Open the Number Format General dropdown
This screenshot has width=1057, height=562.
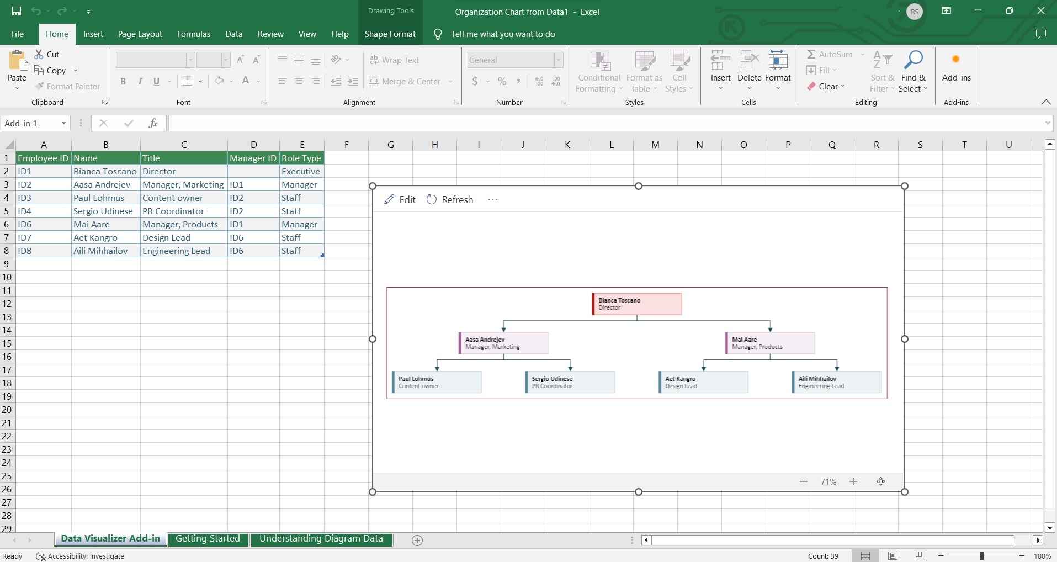click(x=559, y=60)
